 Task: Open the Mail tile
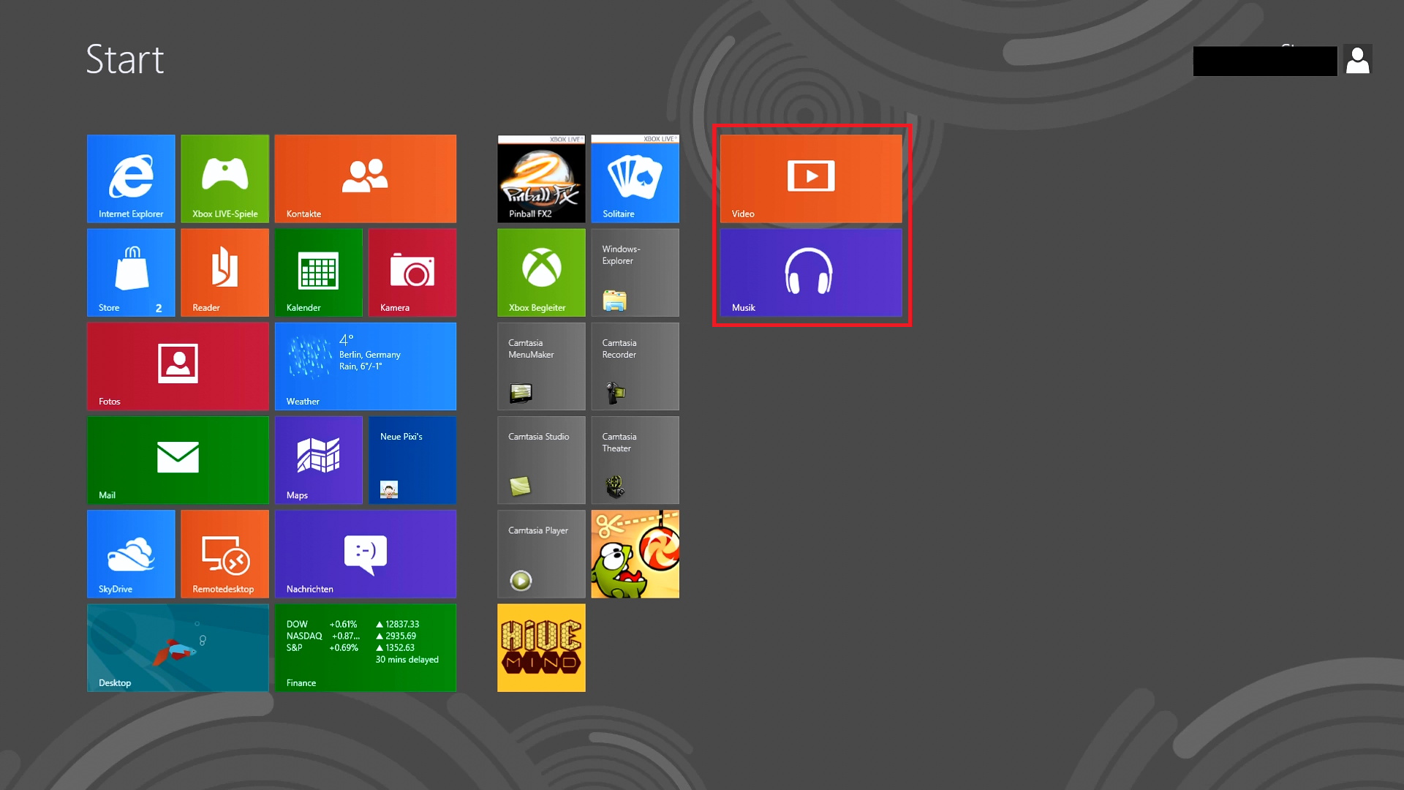[x=178, y=460]
